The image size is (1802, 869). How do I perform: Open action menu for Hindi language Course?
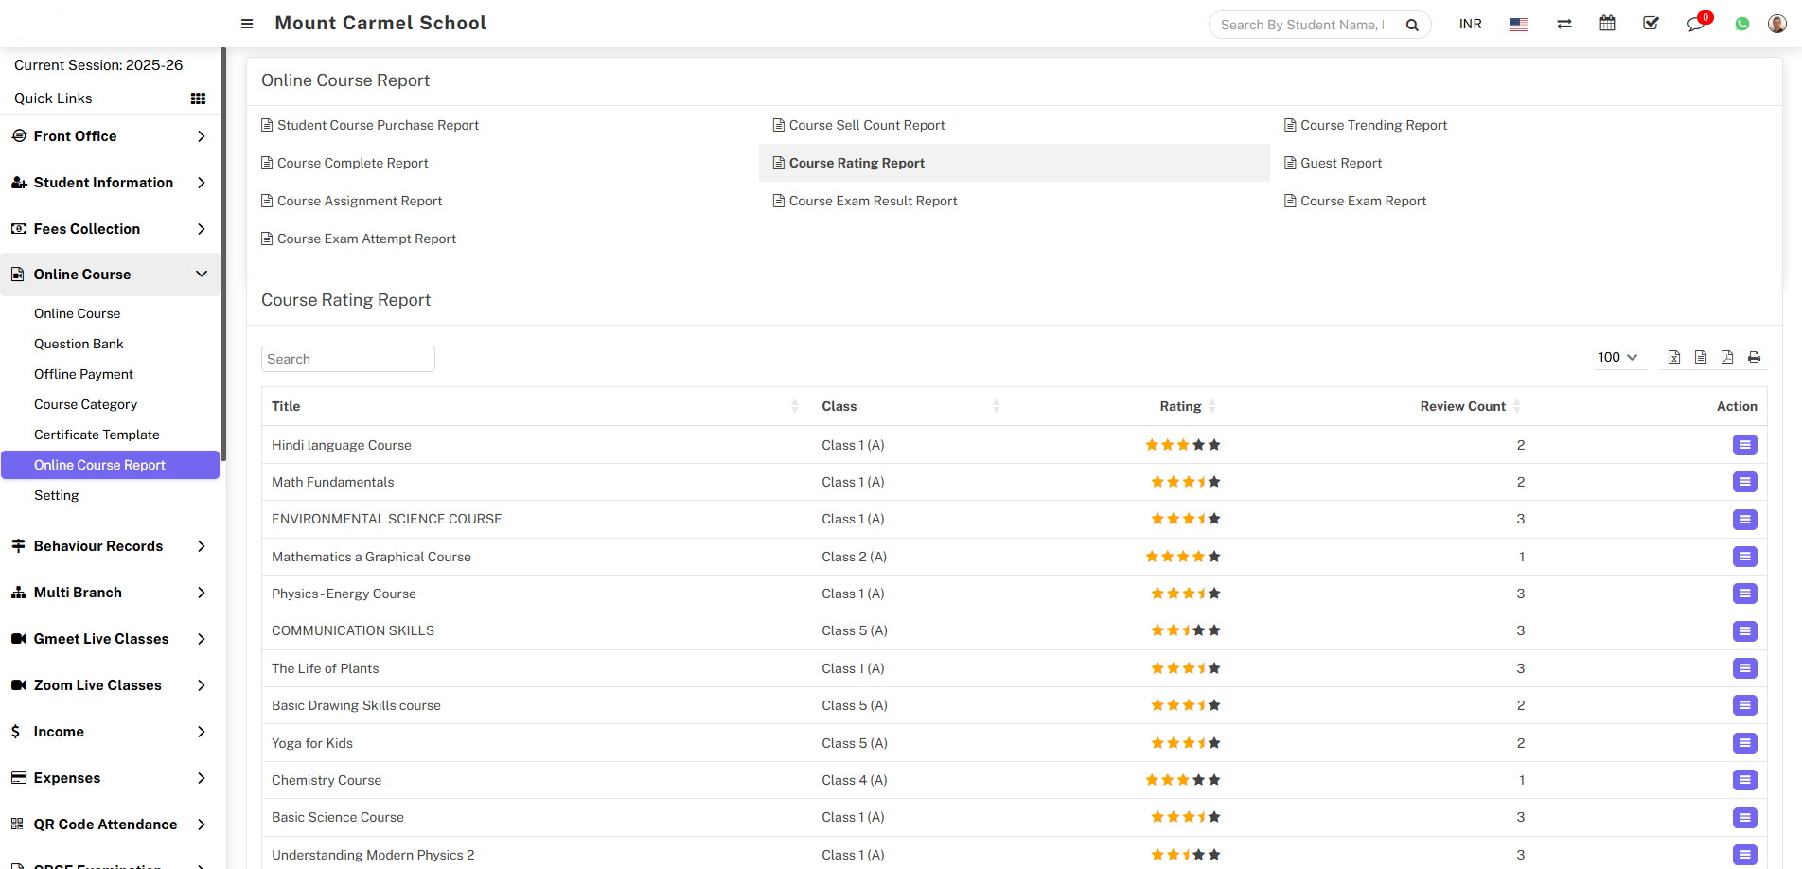[x=1744, y=445]
